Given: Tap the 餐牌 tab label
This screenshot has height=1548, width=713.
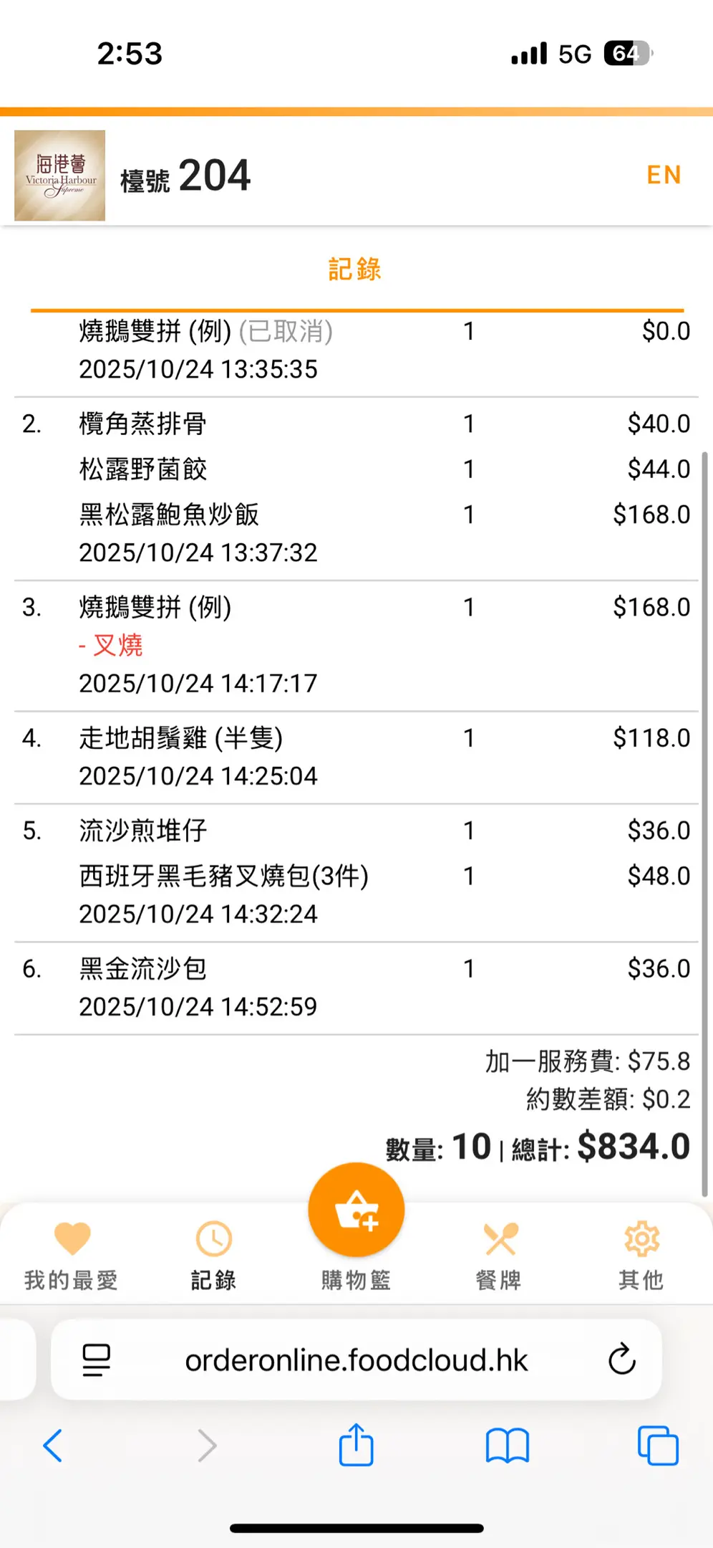Looking at the screenshot, I should (x=499, y=1280).
